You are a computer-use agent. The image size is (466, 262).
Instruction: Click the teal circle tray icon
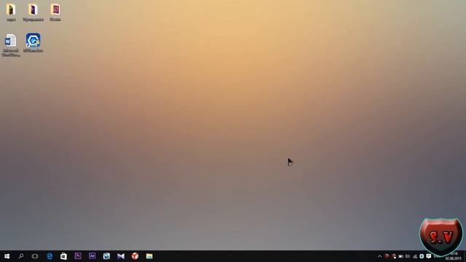(x=422, y=256)
